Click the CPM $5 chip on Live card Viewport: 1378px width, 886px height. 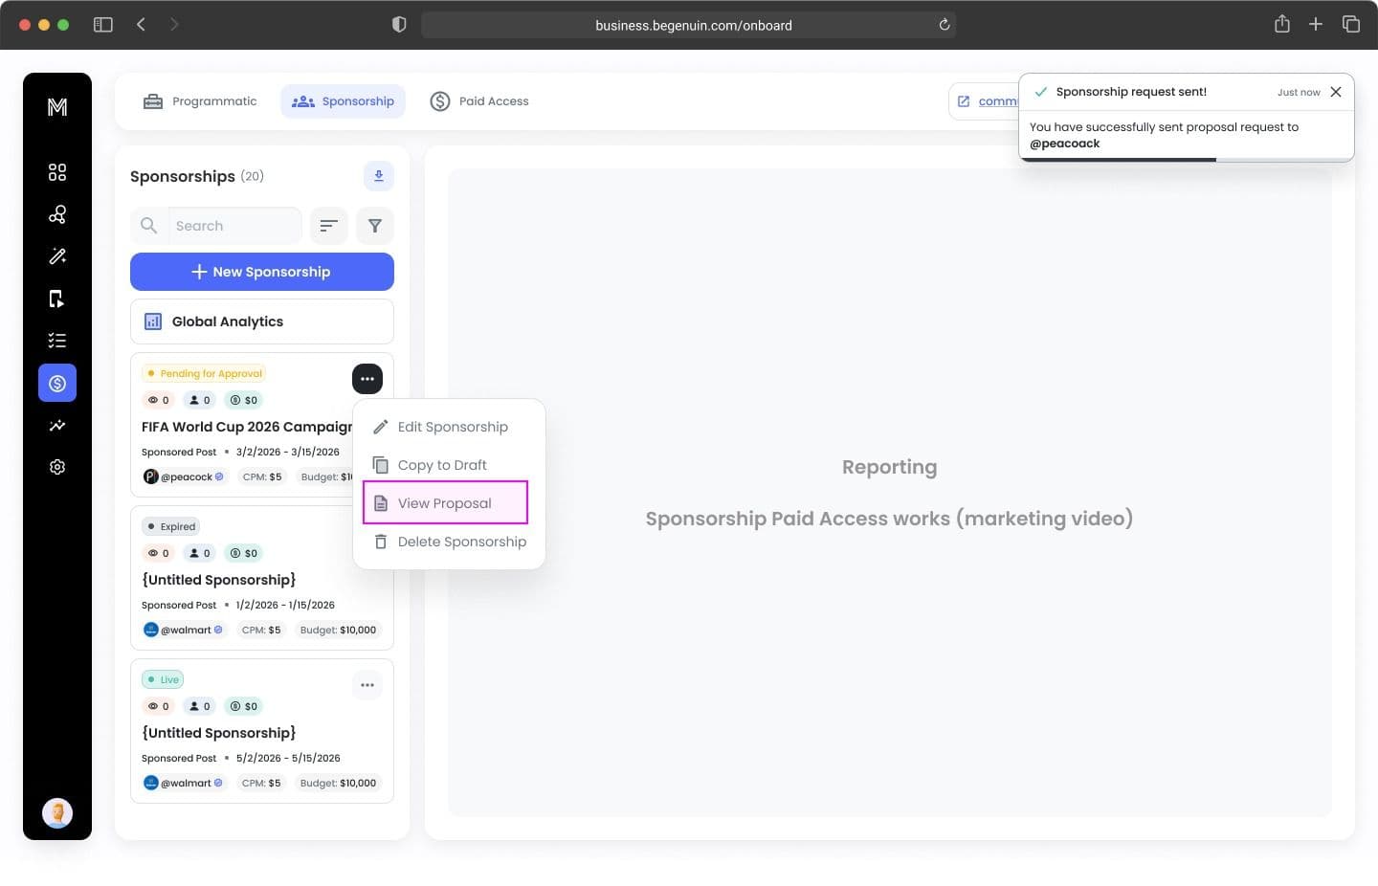coord(261,783)
